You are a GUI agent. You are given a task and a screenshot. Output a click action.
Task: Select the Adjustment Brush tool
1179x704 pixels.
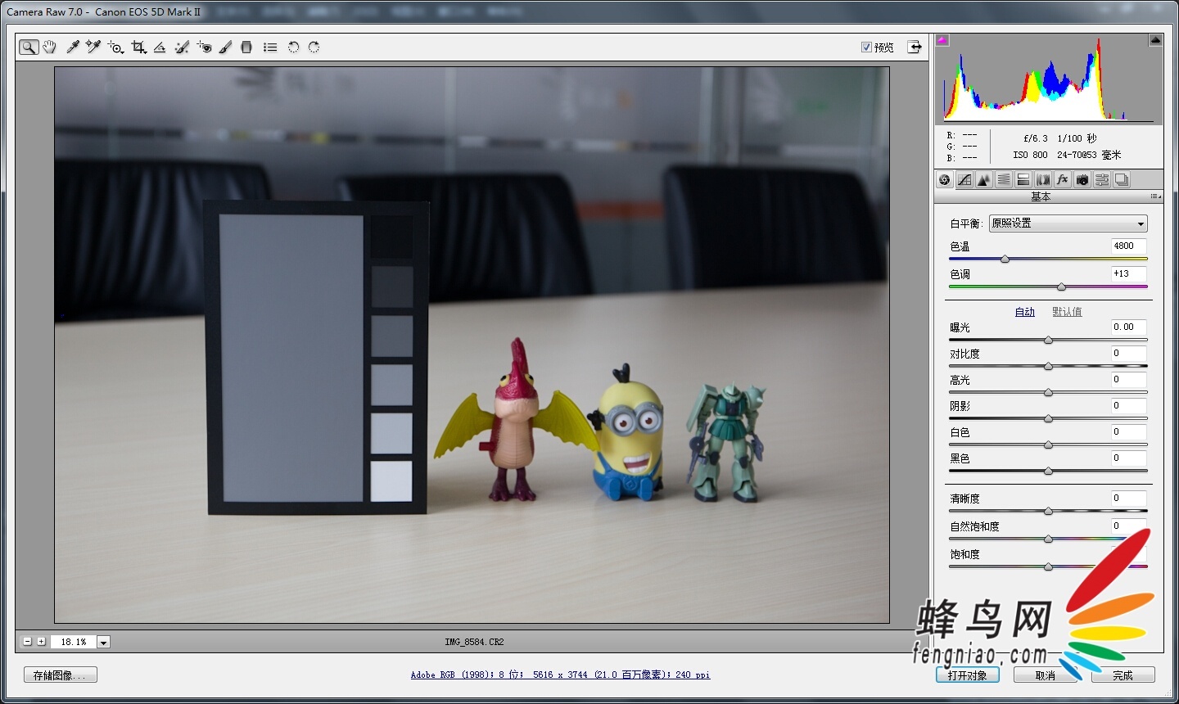[225, 47]
